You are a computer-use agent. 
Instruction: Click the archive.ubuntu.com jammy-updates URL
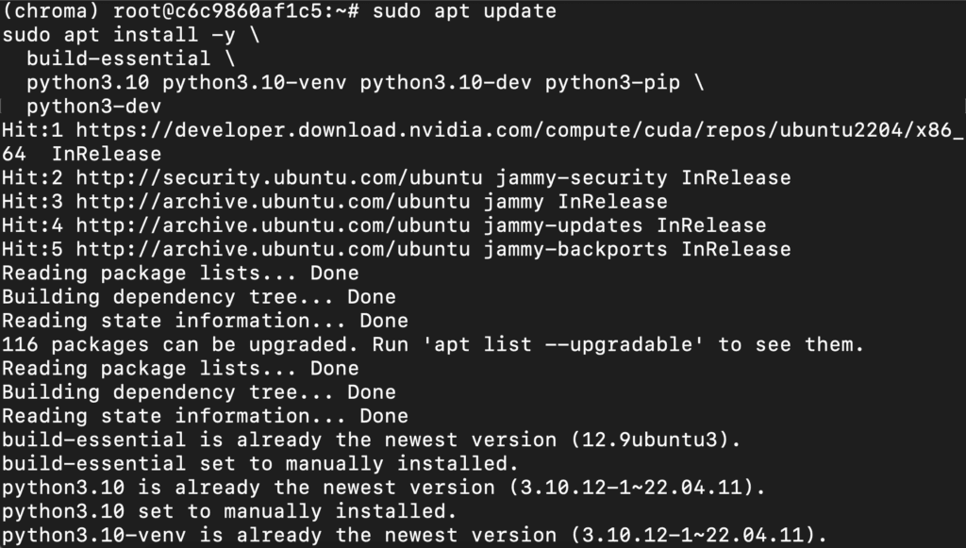(x=273, y=225)
